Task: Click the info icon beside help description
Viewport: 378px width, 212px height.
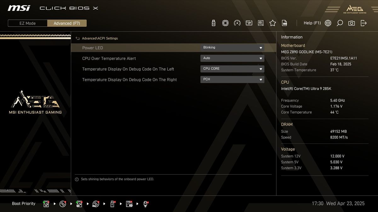Action: 77,179
